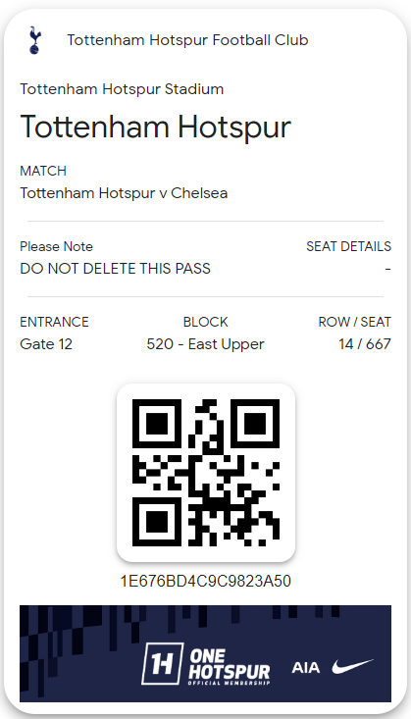Click the Tottenham Hotspur cockerel crest icon

tap(35, 40)
